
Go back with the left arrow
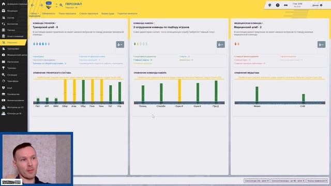(33, 5)
